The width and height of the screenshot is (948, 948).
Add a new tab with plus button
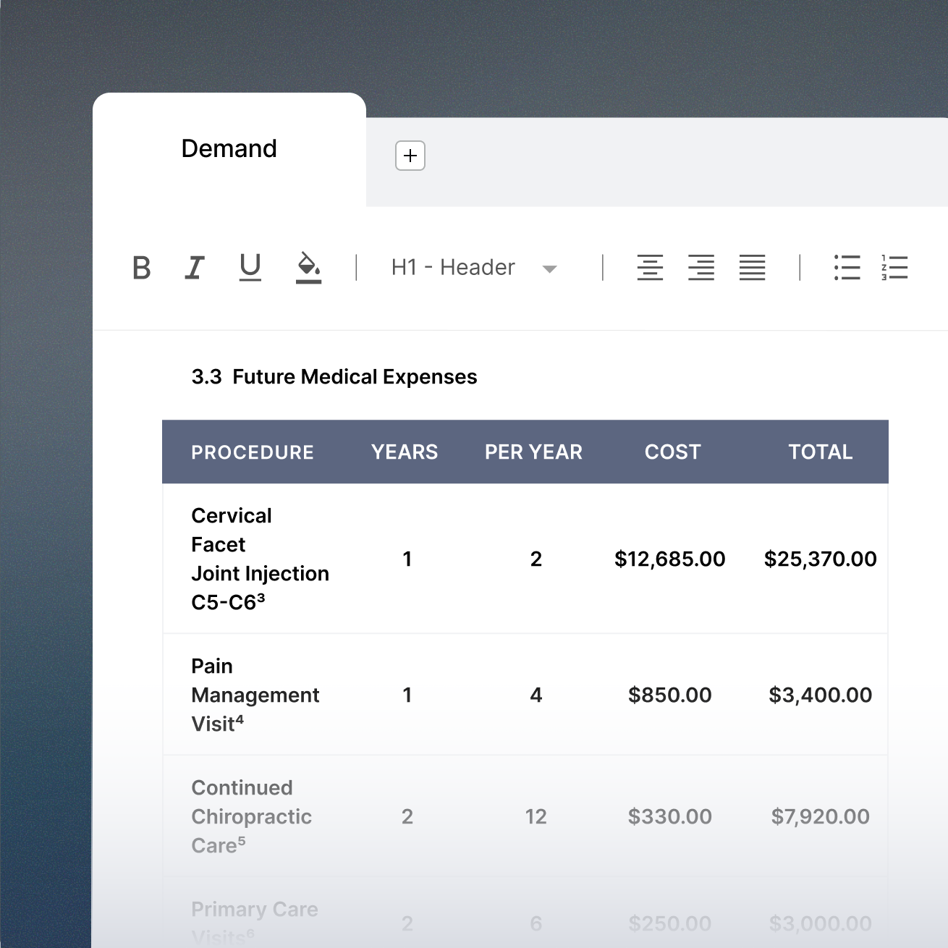(410, 156)
